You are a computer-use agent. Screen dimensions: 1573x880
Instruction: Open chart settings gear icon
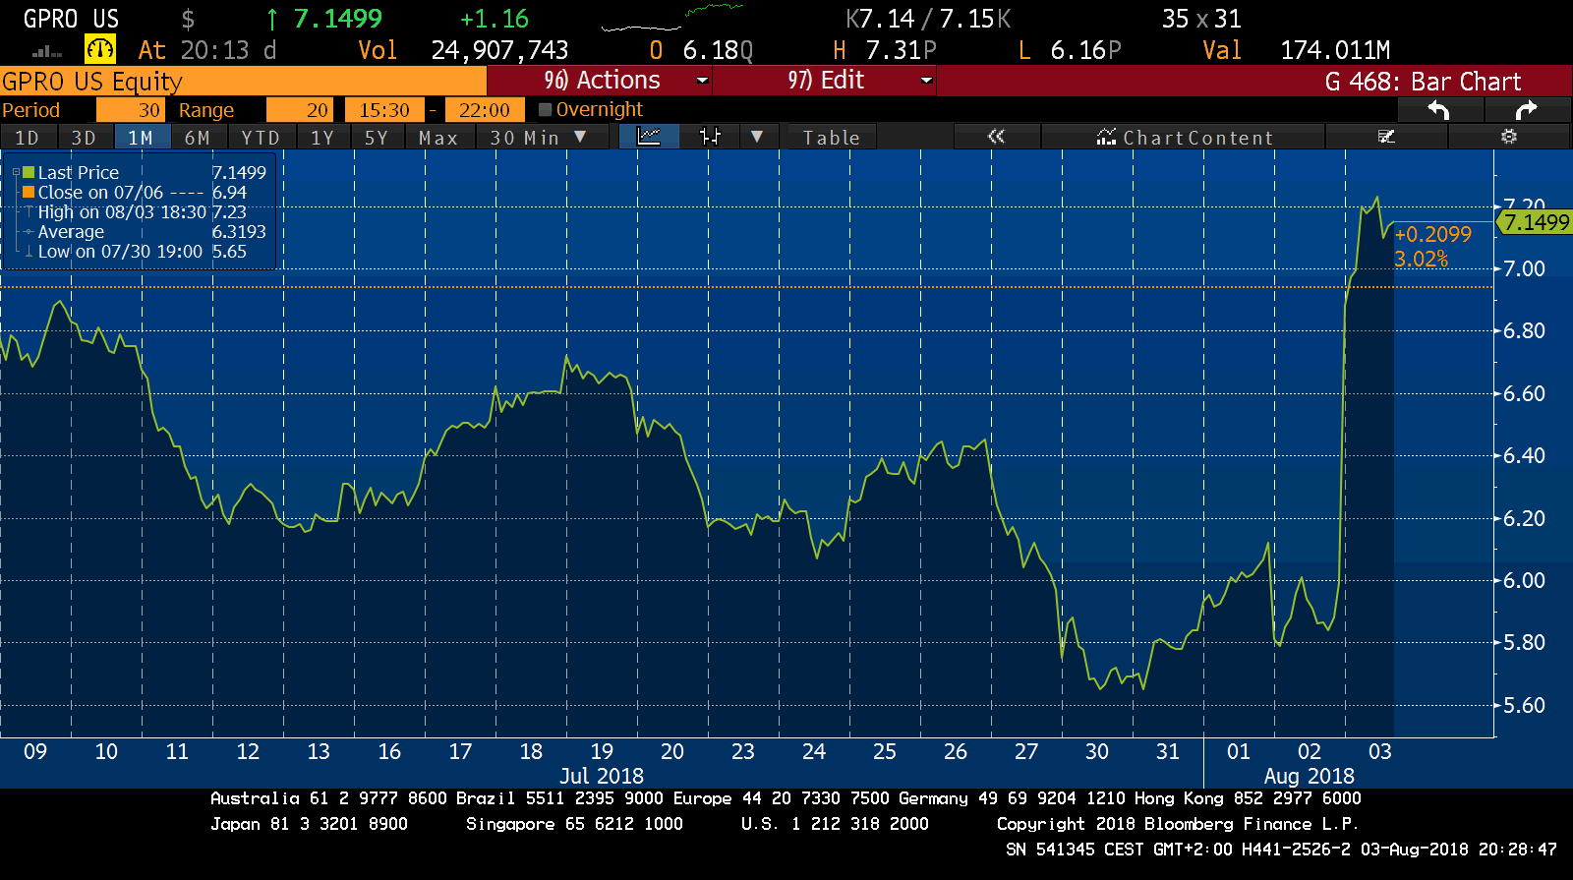[x=1509, y=137]
